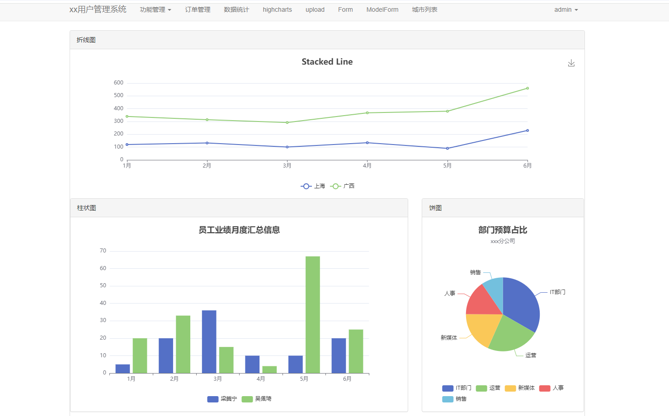Toggle 人事 in pie chart legend
The height and width of the screenshot is (416, 669).
click(x=551, y=388)
